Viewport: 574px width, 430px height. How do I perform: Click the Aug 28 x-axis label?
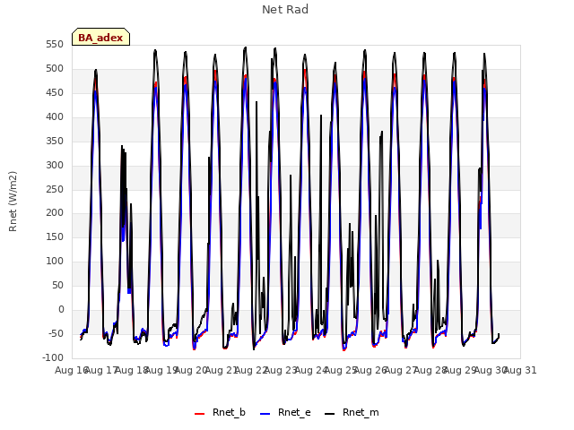tap(430, 371)
